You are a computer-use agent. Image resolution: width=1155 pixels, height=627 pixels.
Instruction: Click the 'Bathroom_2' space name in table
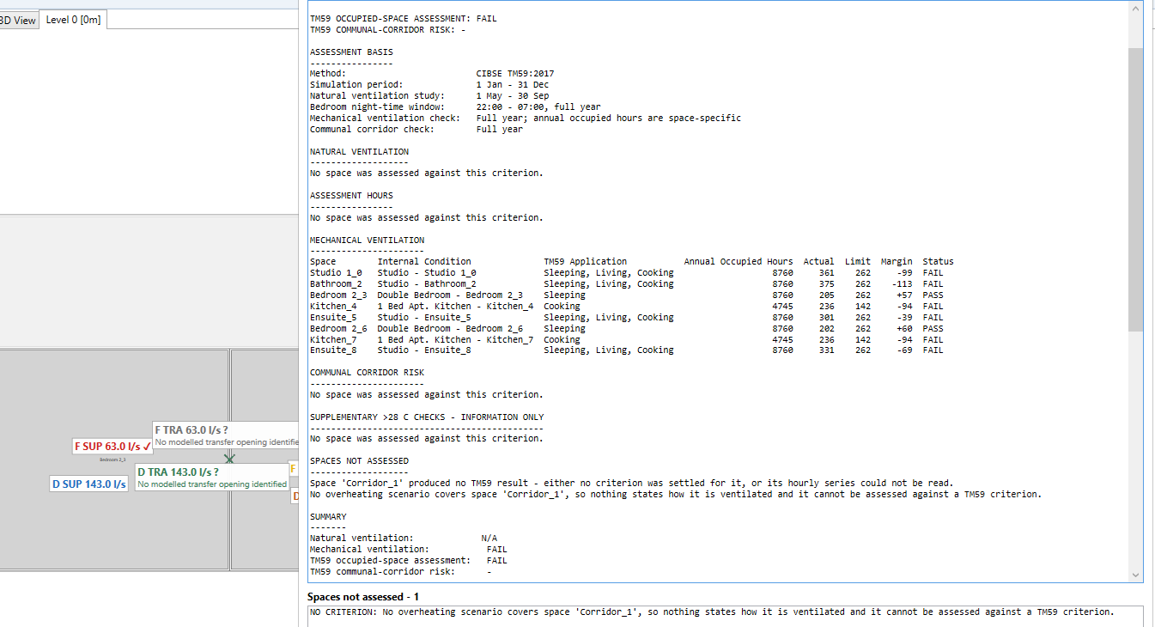coord(336,284)
